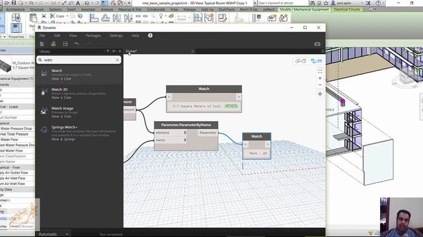Click Revit Favorites star icon in title bar
The height and width of the screenshot is (237, 423).
(x=326, y=3)
